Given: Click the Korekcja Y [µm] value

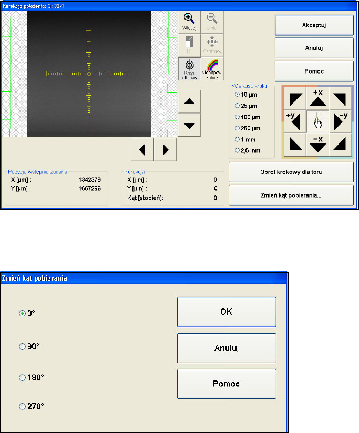Looking at the screenshot, I should tap(216, 188).
